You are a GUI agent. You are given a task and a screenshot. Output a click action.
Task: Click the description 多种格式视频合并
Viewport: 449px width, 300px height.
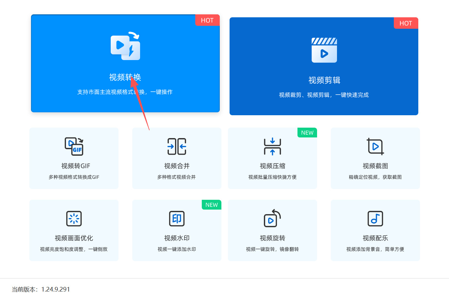(x=177, y=177)
